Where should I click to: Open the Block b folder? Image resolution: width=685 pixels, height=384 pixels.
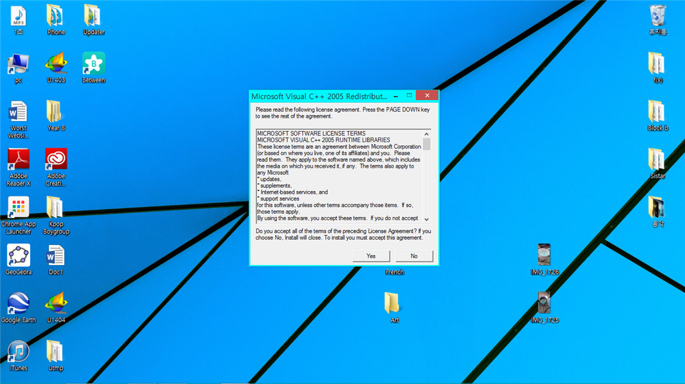(x=657, y=112)
